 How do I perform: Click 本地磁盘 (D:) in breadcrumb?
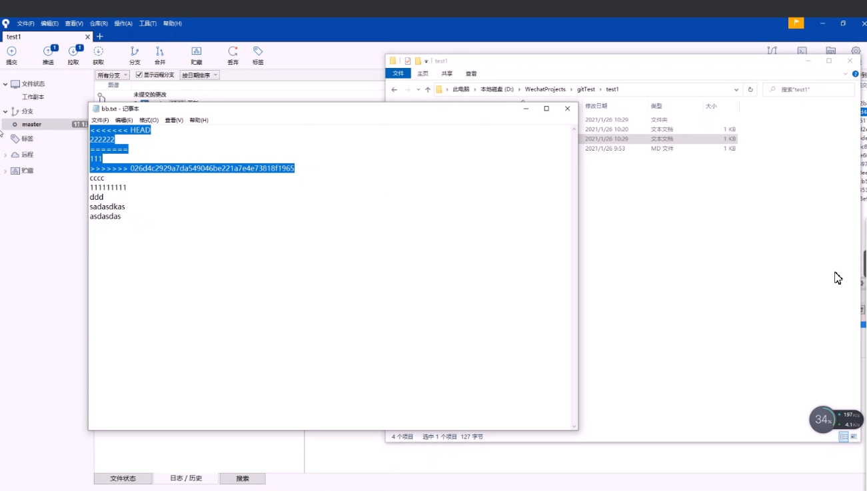(497, 89)
